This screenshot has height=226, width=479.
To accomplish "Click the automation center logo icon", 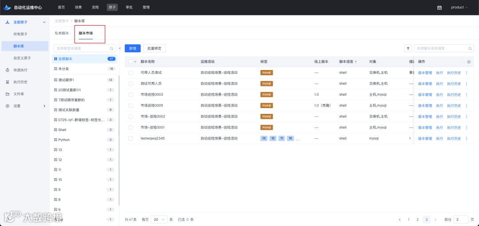I will [x=7, y=8].
